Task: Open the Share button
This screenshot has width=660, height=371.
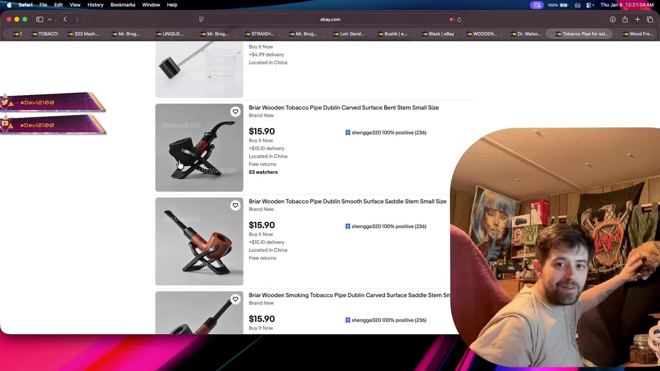Action: (625, 20)
